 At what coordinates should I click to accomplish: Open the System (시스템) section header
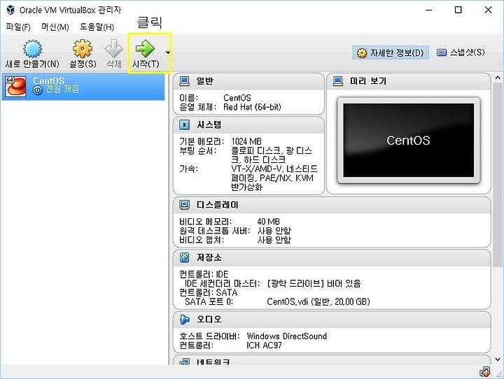click(248, 125)
